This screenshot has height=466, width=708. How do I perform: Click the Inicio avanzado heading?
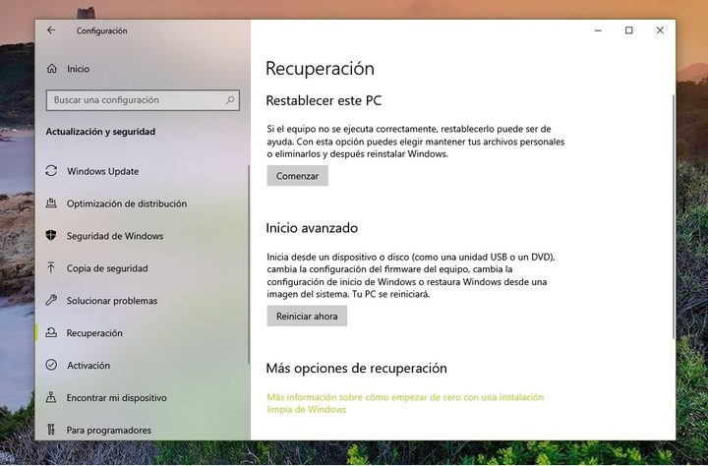click(x=312, y=227)
